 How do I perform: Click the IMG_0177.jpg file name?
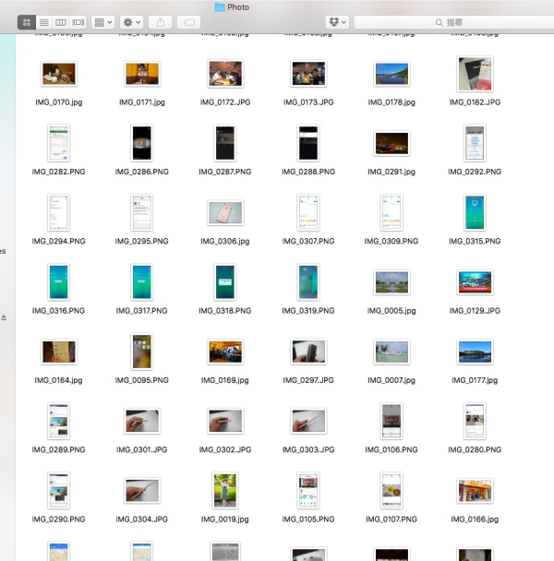tap(475, 380)
